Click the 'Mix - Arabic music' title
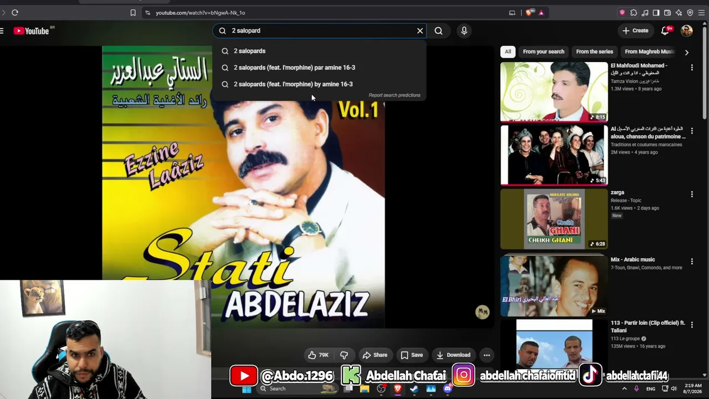Viewport: 709px width, 399px height. coord(633,259)
